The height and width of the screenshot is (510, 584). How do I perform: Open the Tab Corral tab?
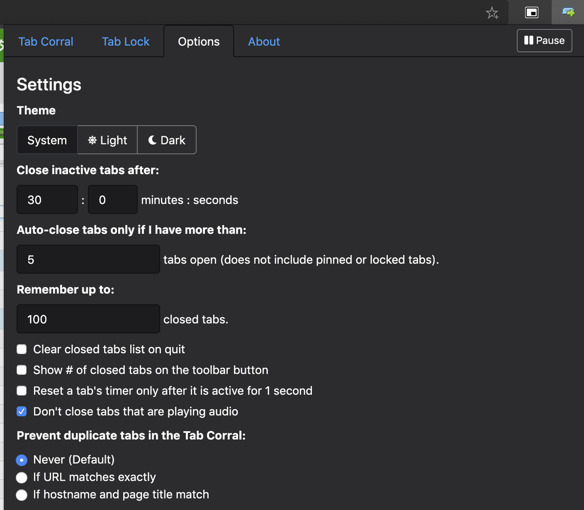(46, 42)
